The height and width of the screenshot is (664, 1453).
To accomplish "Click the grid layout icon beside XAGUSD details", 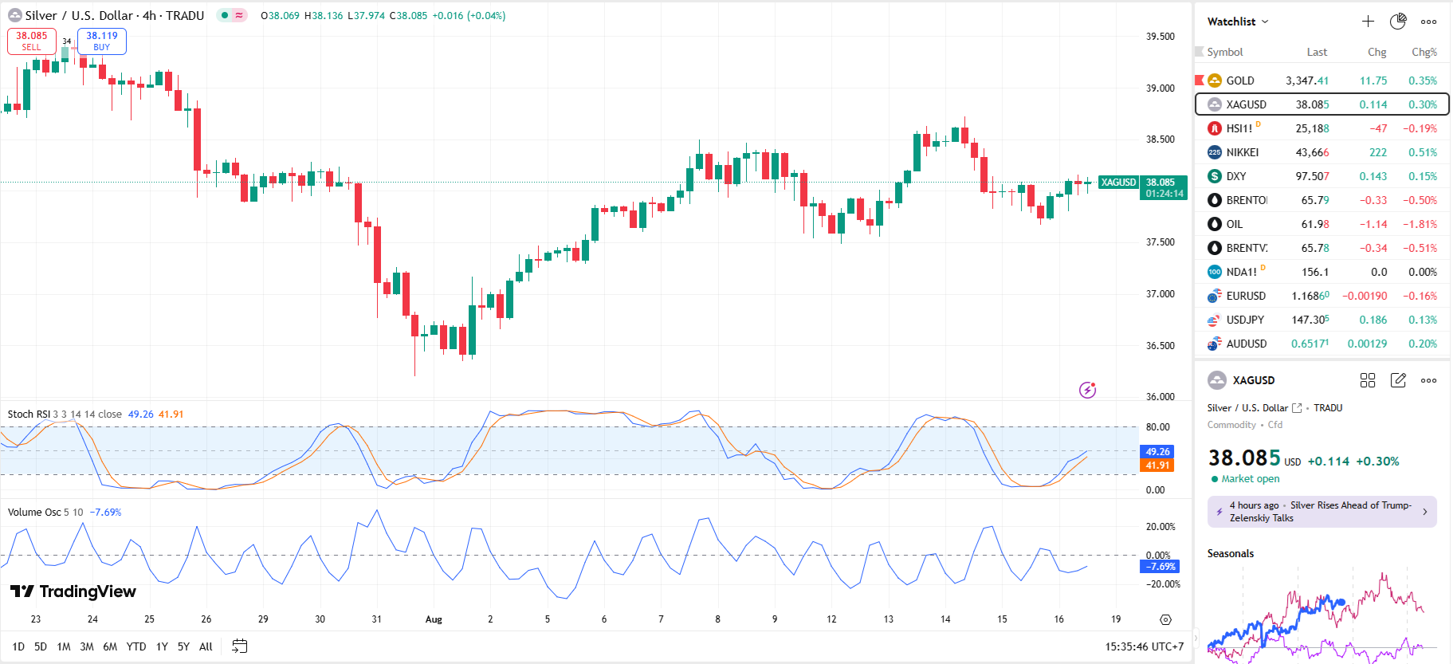I will point(1368,380).
